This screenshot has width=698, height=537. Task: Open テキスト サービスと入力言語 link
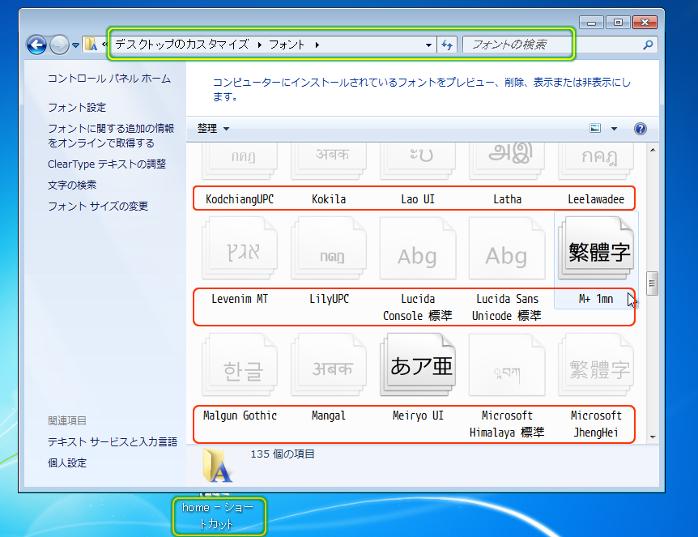113,441
